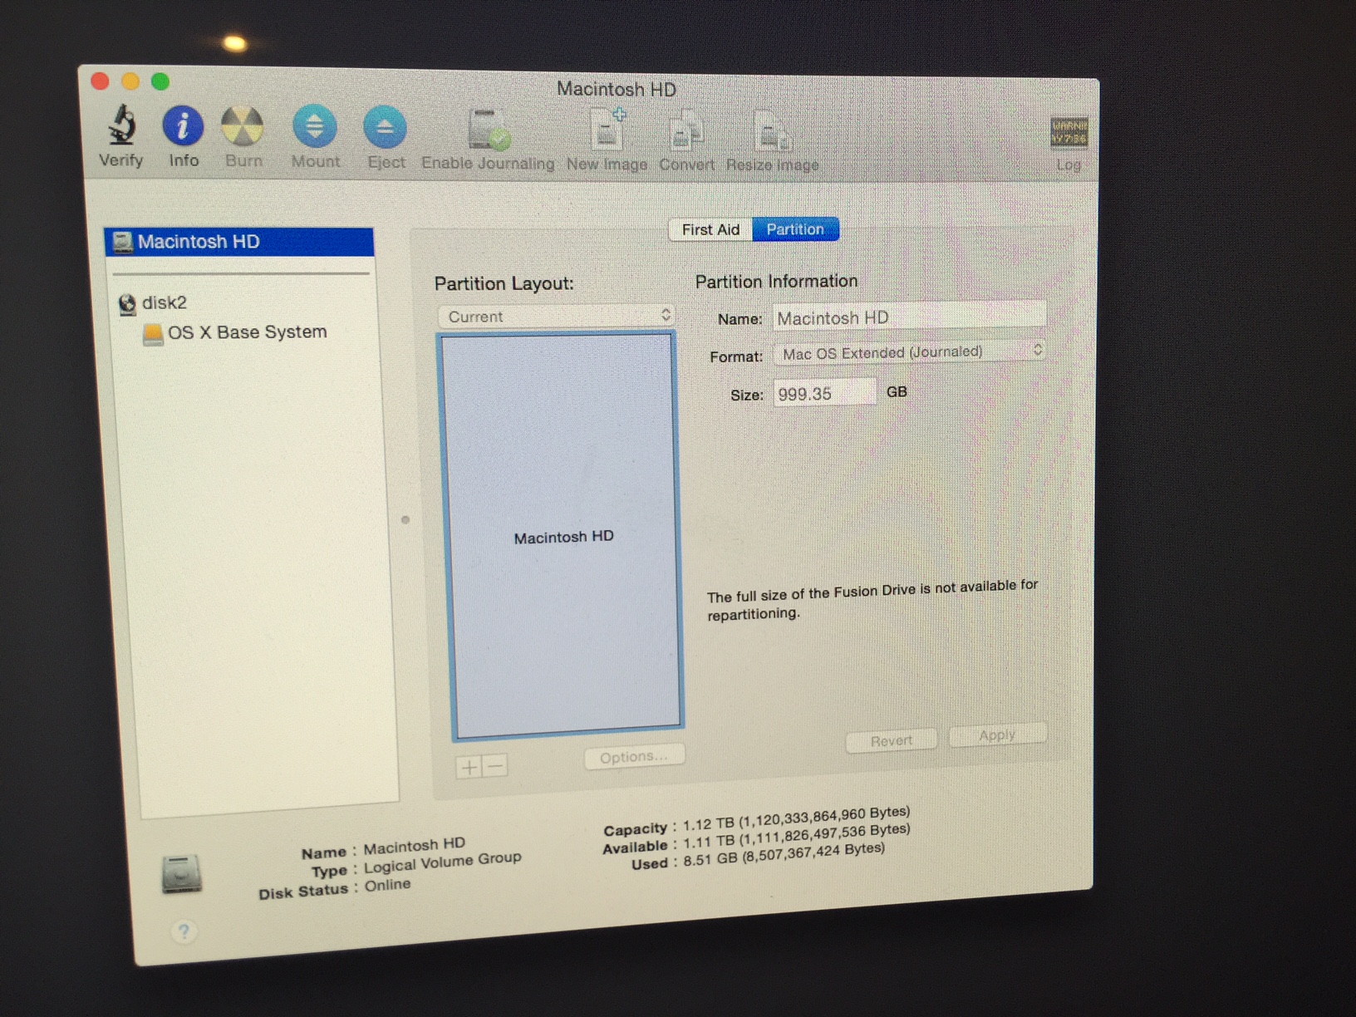Open the Partition Layout dropdown
Screen dimensions: 1356x1017
(557, 316)
